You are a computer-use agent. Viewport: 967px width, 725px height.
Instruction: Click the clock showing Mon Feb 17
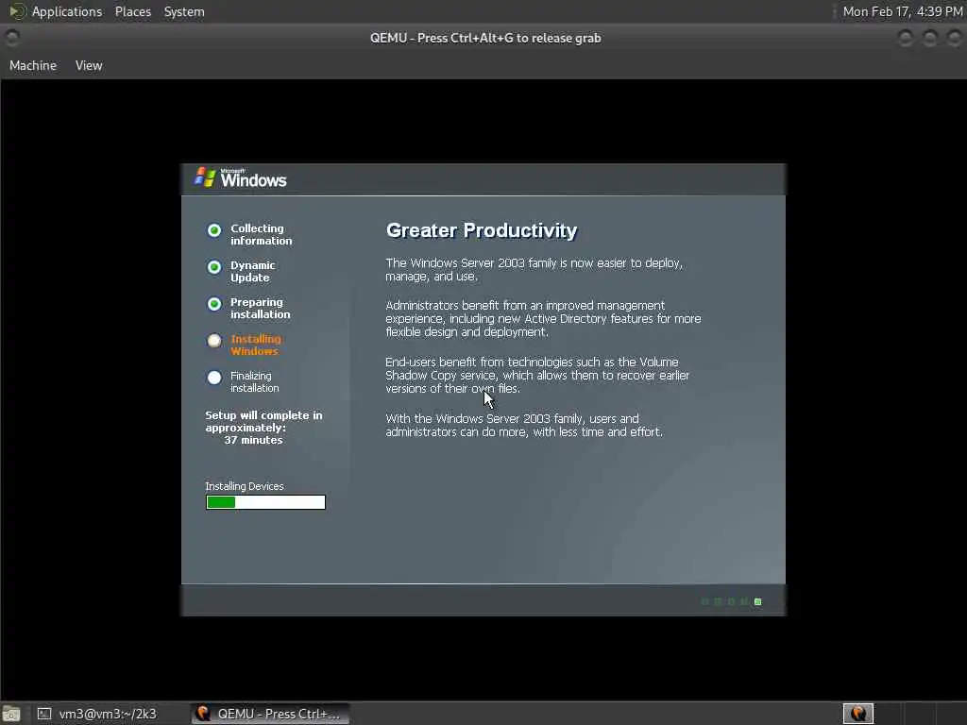point(902,11)
